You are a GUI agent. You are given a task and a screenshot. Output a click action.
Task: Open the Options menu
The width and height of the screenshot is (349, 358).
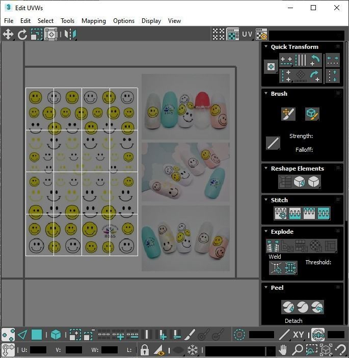click(124, 21)
